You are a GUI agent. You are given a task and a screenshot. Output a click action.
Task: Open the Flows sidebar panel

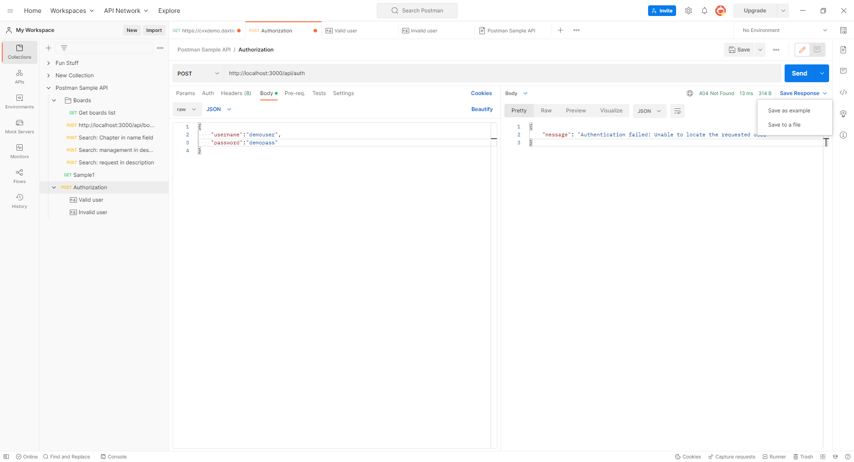pos(20,176)
